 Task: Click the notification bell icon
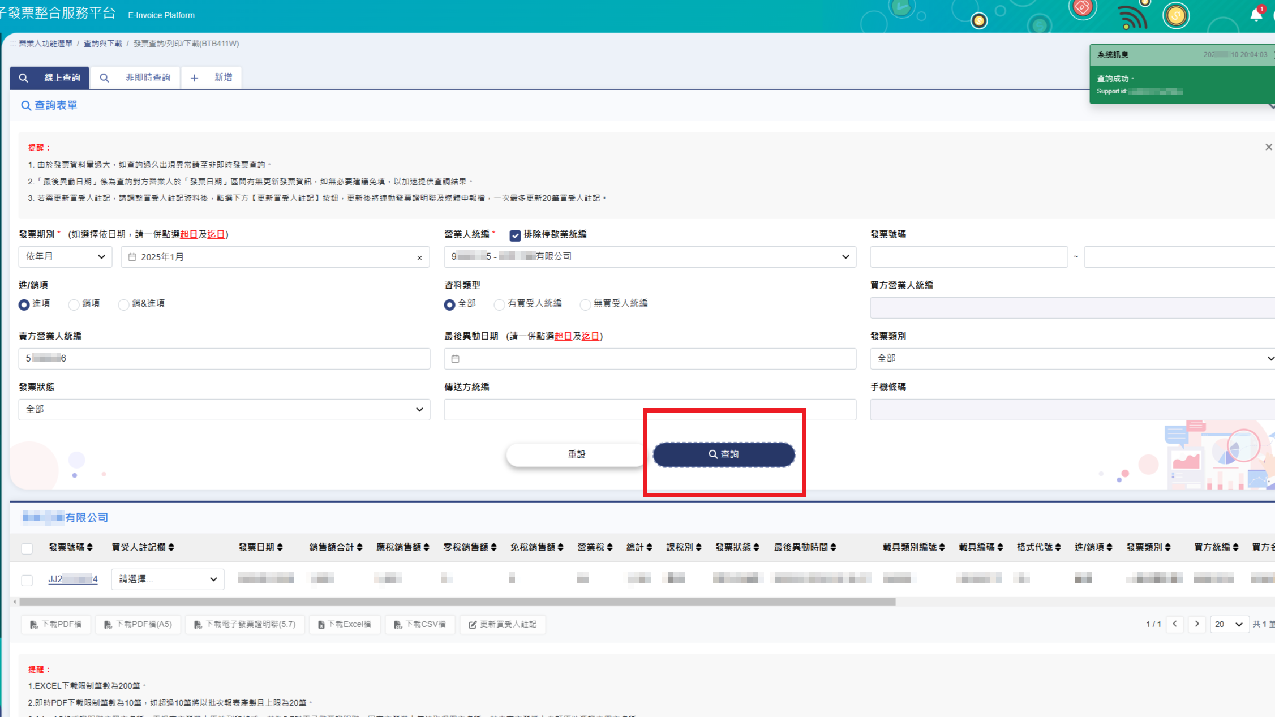click(1256, 15)
